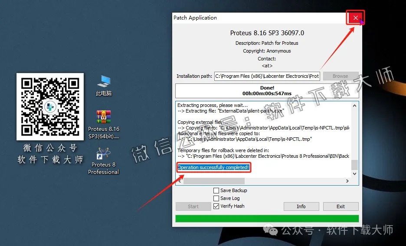
Task: Click the 'Proteus 8.16 SP3 36097.0' title text
Action: [x=267, y=33]
